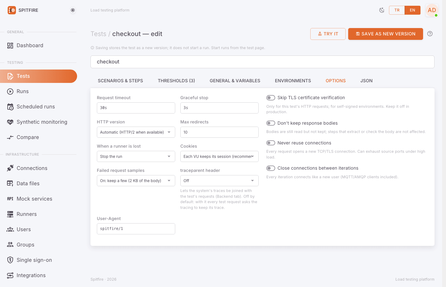The width and height of the screenshot is (446, 287).
Task: Open Single sign-on shield icon
Action: 10,260
